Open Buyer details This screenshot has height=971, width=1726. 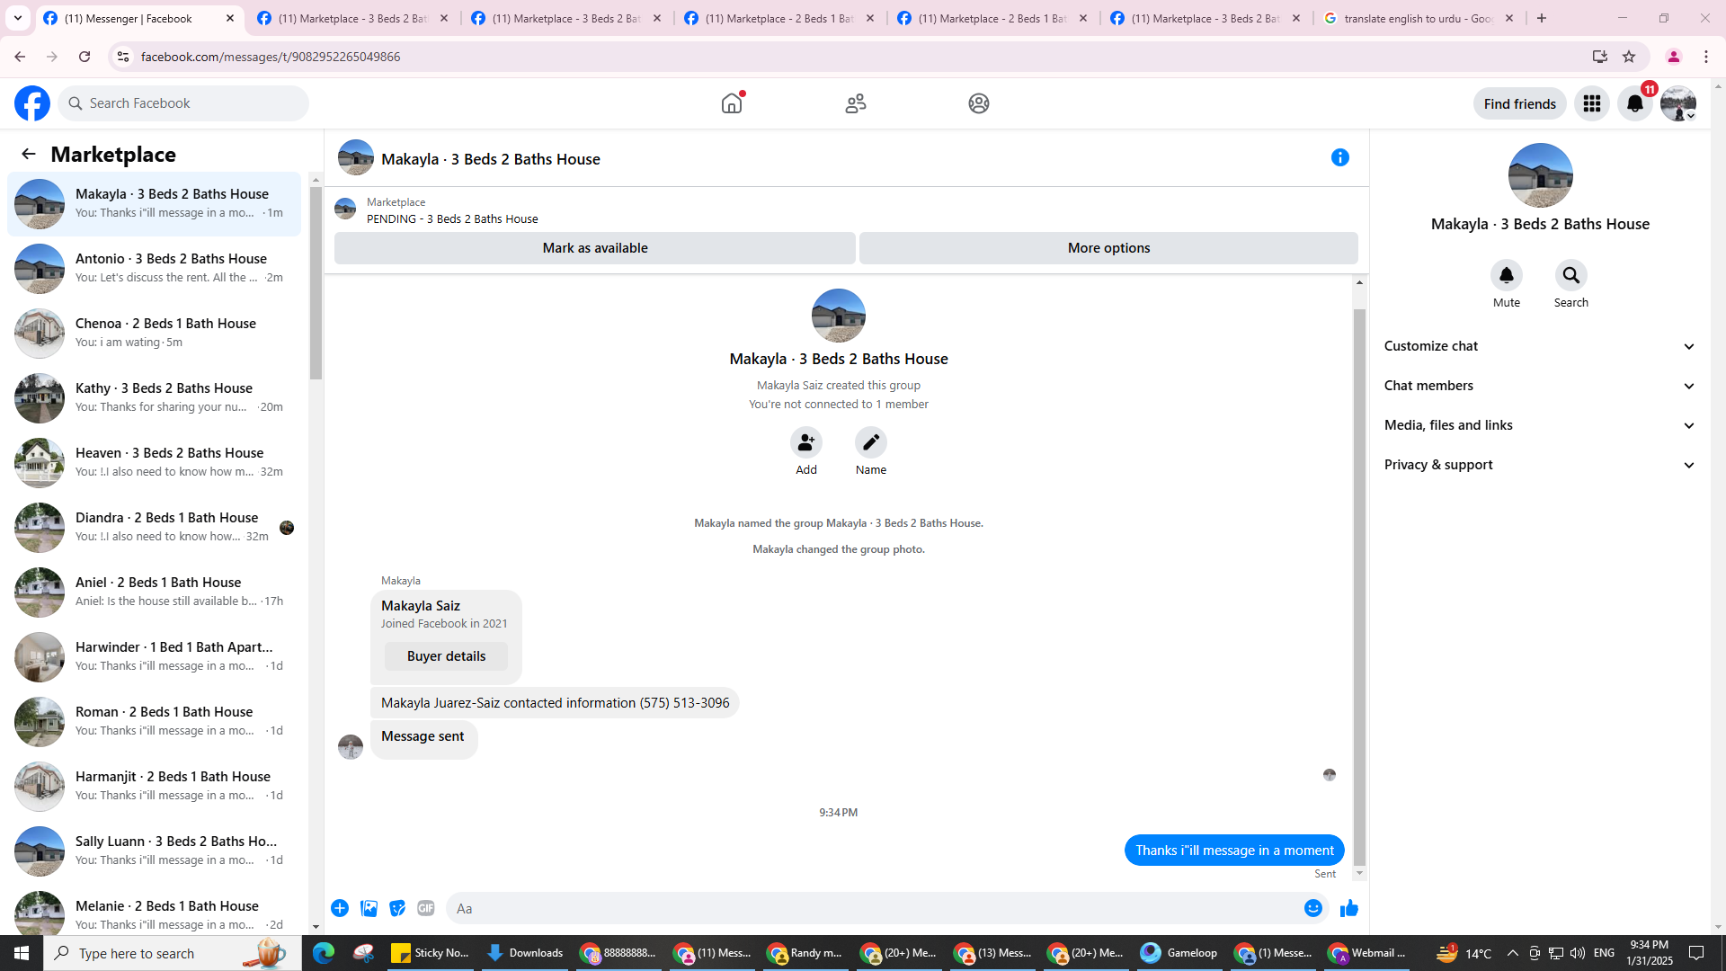pyautogui.click(x=446, y=656)
